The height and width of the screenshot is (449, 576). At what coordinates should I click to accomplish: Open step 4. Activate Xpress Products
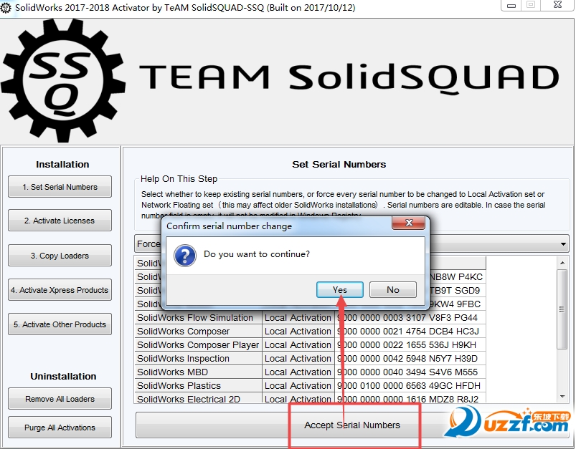60,290
